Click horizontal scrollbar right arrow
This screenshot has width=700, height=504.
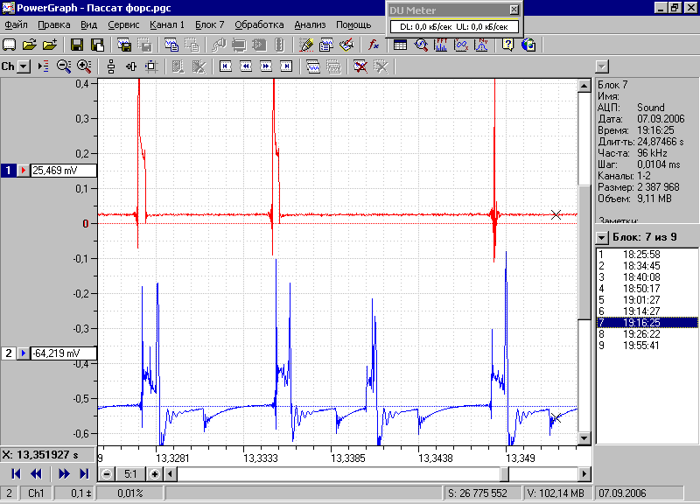click(x=584, y=473)
